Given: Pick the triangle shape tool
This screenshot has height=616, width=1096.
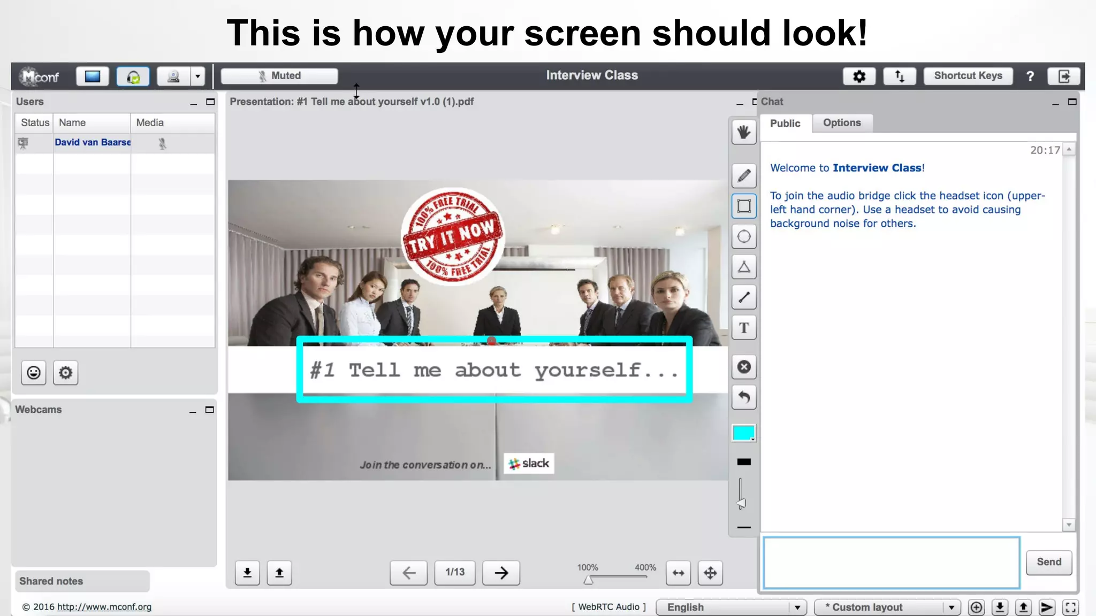Looking at the screenshot, I should pyautogui.click(x=744, y=267).
